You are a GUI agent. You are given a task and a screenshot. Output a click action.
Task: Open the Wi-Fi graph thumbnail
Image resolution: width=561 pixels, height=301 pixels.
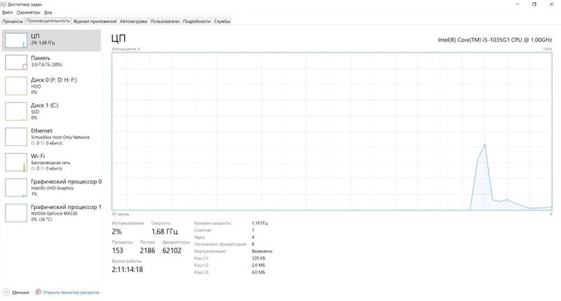15,162
